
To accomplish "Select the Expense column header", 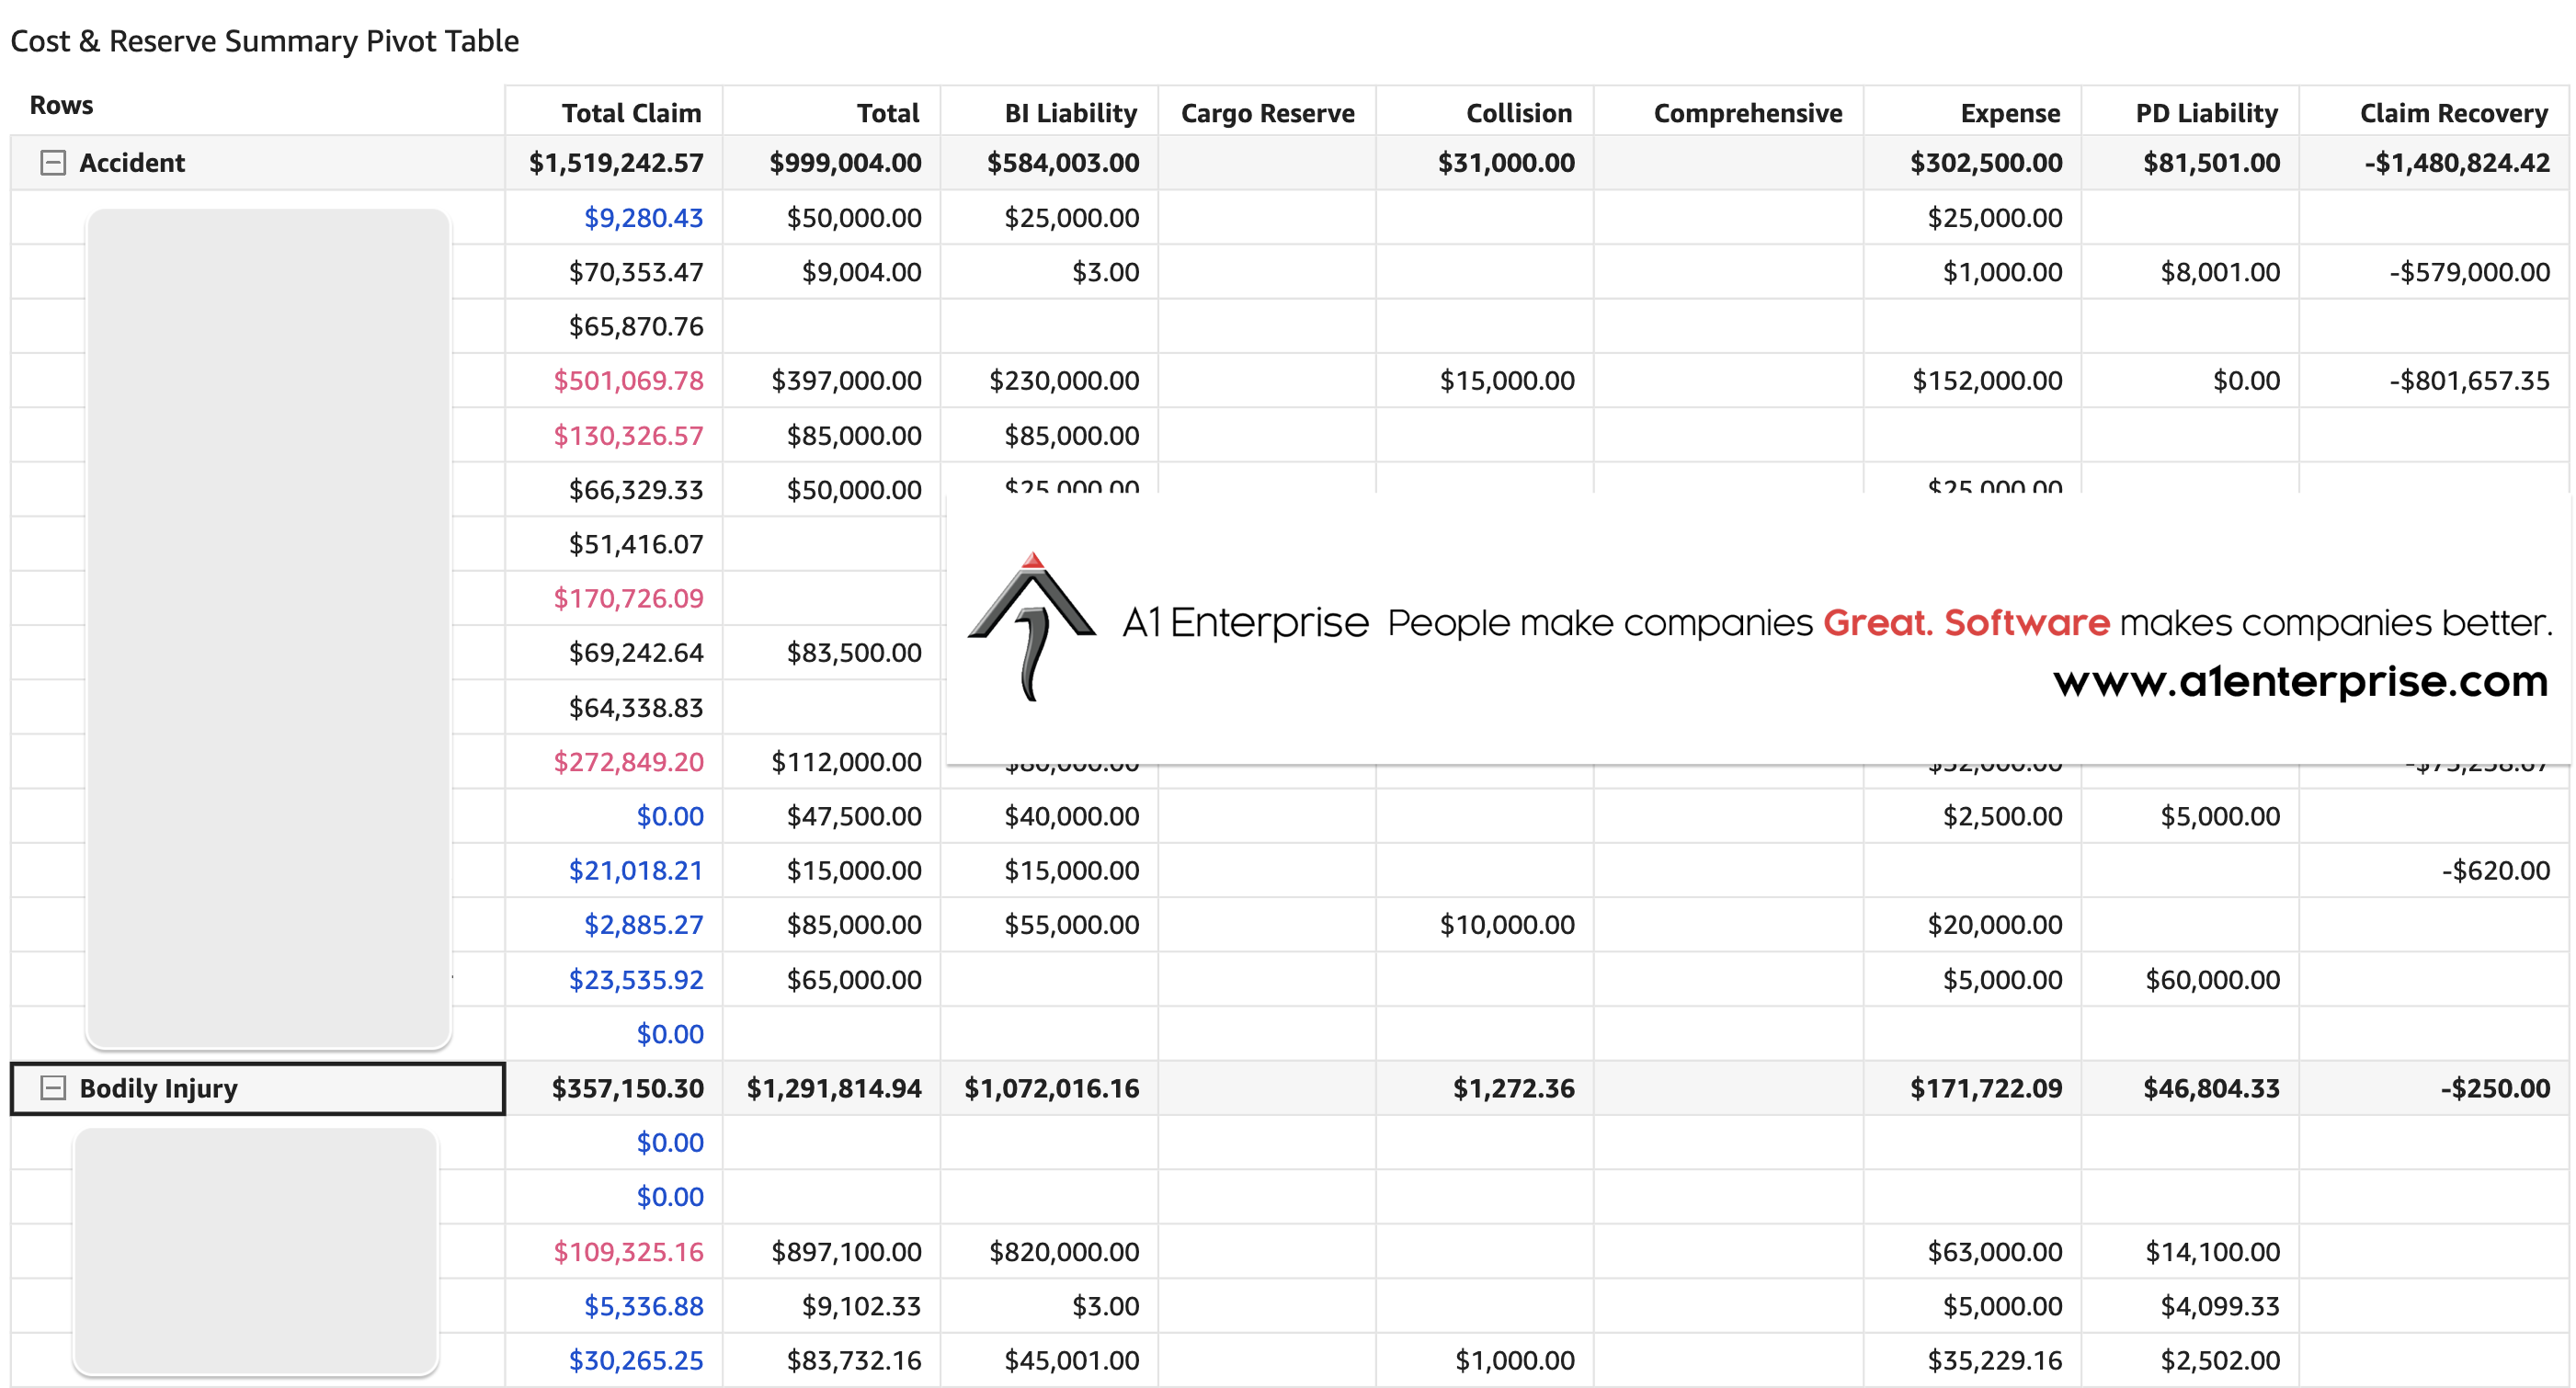I will 2010,112.
